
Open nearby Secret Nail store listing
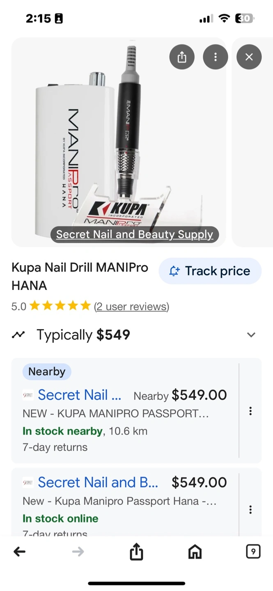[x=80, y=395]
